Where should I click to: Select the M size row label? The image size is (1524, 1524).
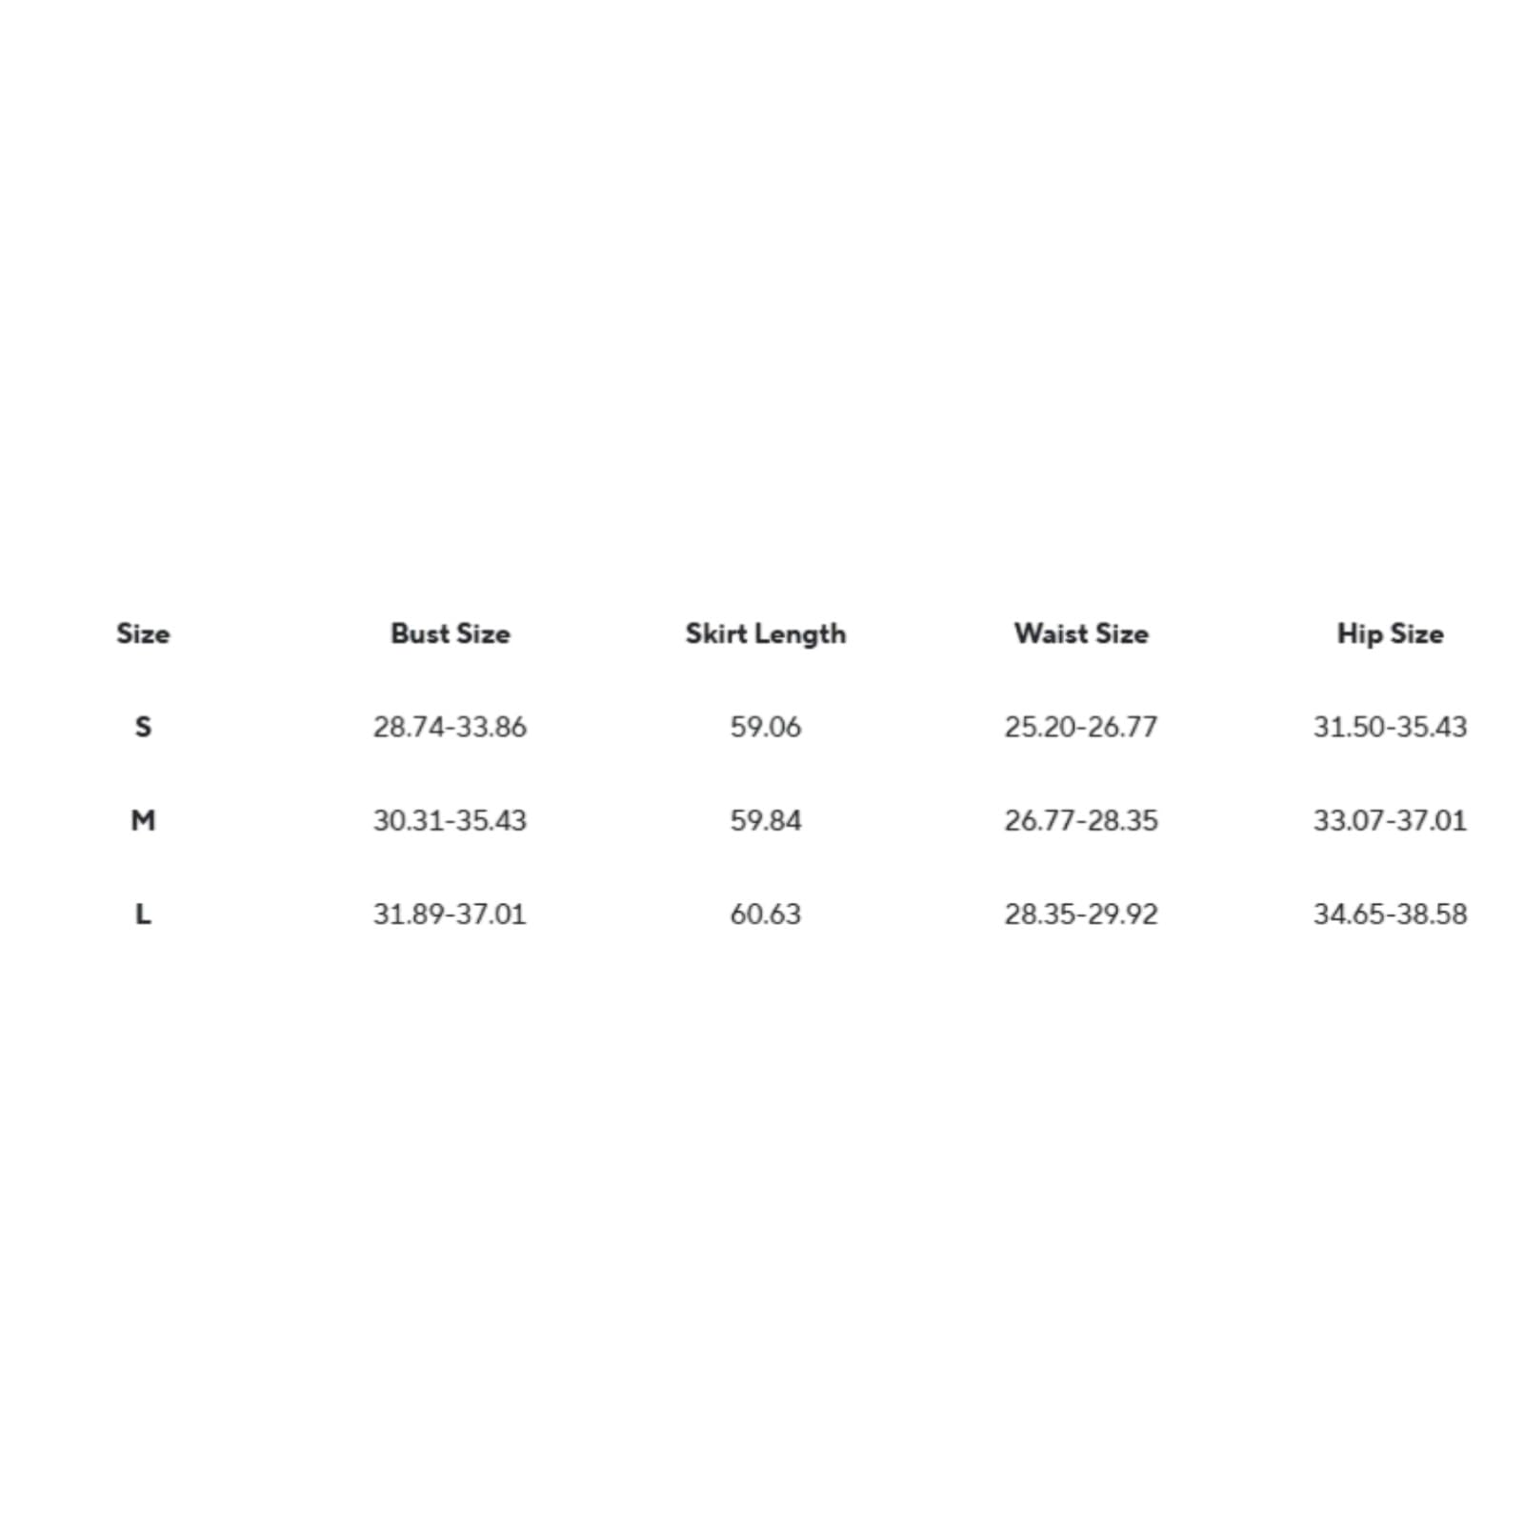(143, 820)
